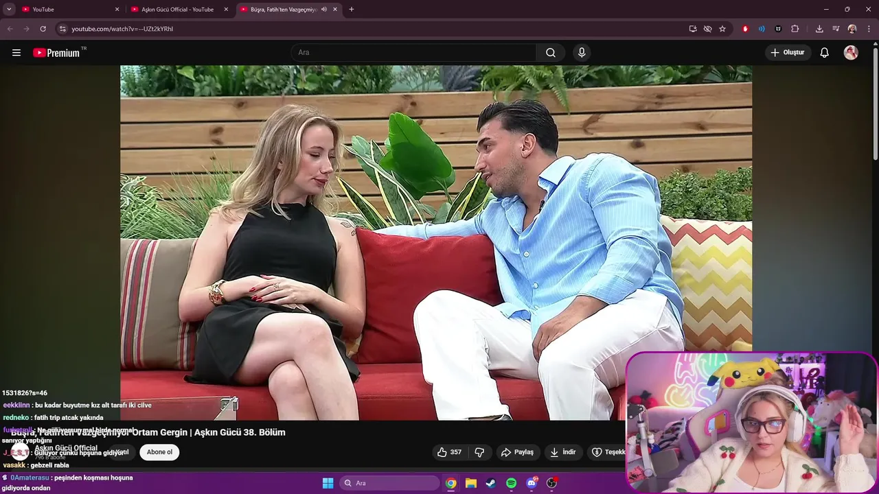879x494 pixels.
Task: Like the video showing 357 likes
Action: pos(450,452)
